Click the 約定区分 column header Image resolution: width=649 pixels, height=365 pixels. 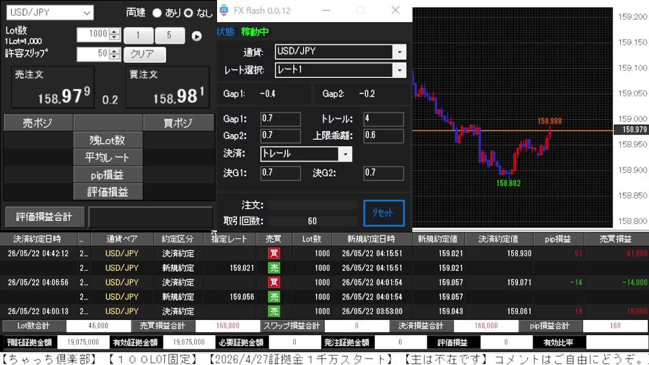coord(178,239)
